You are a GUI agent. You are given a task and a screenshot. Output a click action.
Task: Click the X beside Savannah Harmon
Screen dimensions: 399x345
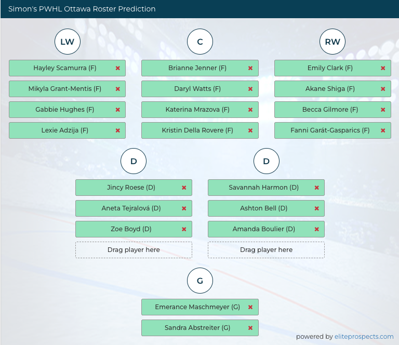[x=316, y=188]
